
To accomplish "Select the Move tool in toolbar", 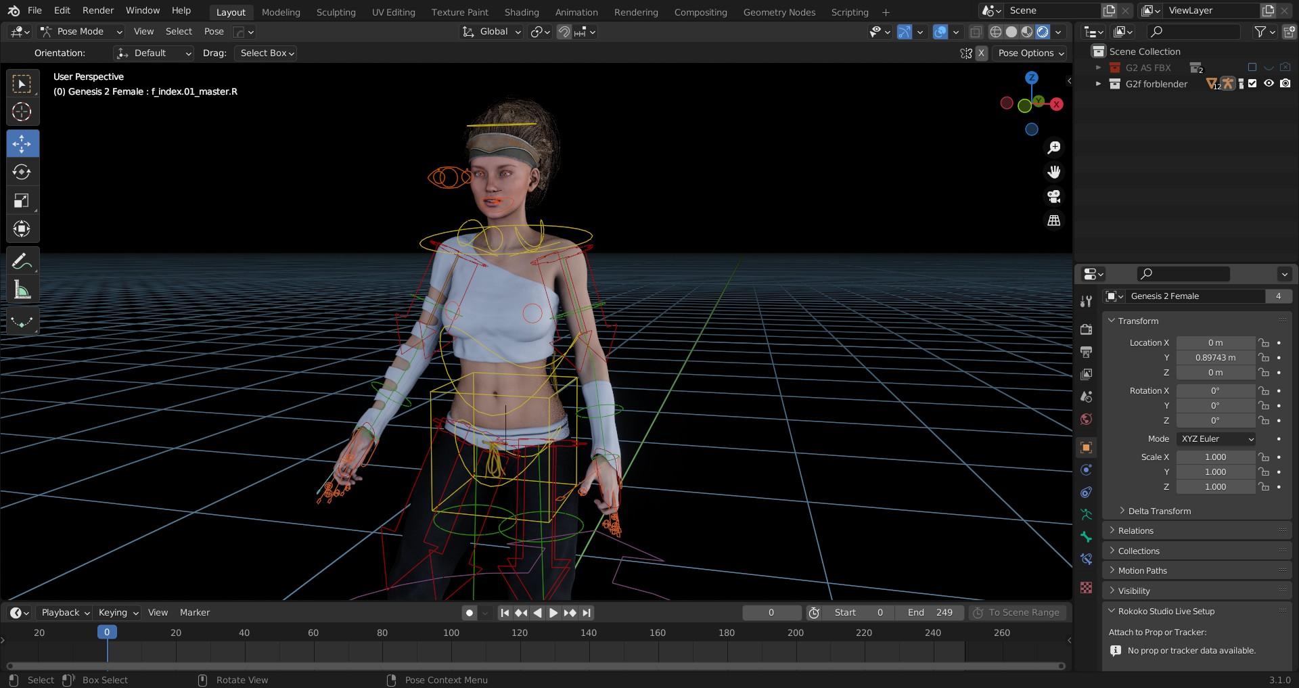I will [22, 143].
